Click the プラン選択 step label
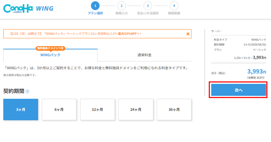The width and height of the screenshot is (271, 142). pos(95,13)
